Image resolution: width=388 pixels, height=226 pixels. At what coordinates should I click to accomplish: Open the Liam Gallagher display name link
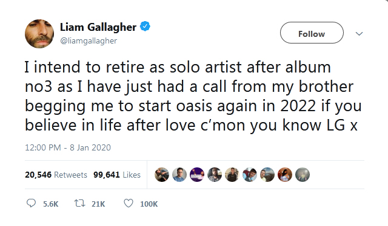[98, 27]
